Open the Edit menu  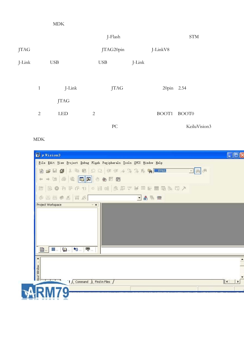(51, 163)
